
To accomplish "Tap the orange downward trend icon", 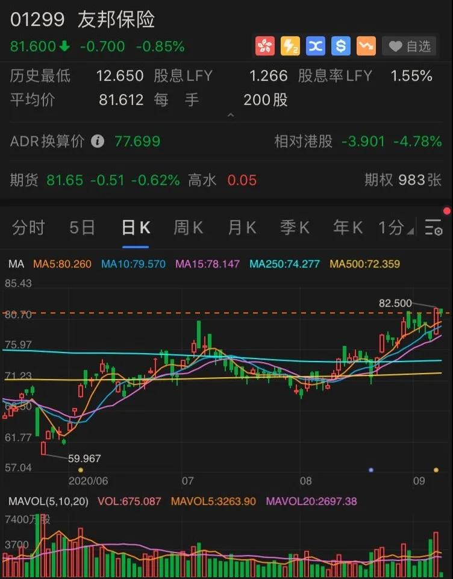I will [x=366, y=46].
